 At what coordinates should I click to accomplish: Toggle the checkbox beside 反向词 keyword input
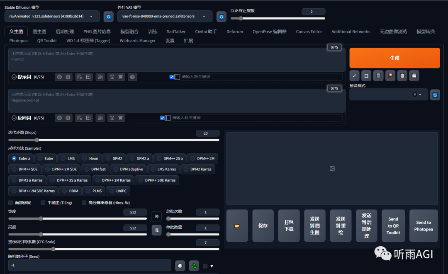pos(162,118)
